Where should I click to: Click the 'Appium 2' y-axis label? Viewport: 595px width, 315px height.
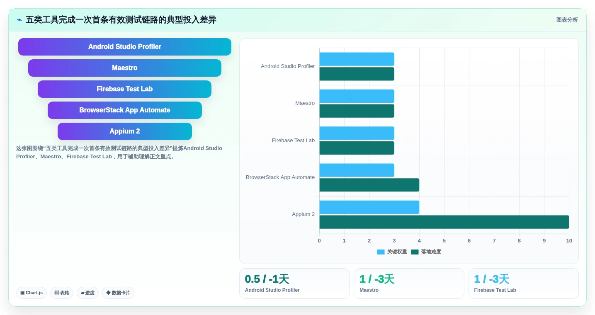coord(304,214)
